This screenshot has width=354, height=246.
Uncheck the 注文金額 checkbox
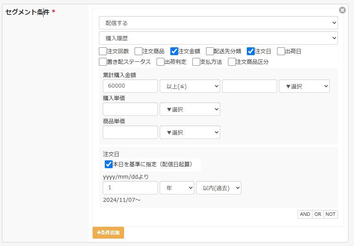pos(174,51)
